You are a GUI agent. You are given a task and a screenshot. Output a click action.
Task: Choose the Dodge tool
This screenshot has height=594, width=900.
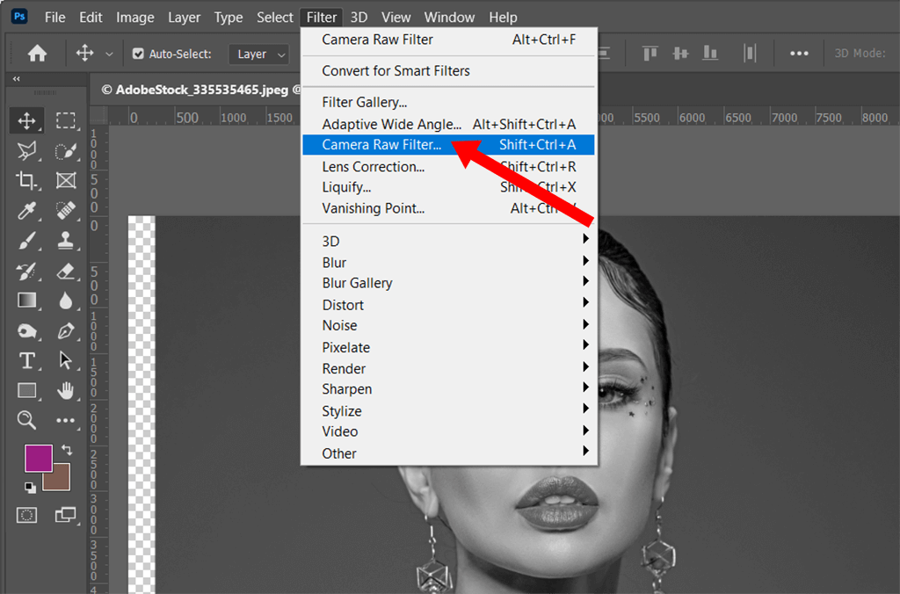(x=26, y=331)
